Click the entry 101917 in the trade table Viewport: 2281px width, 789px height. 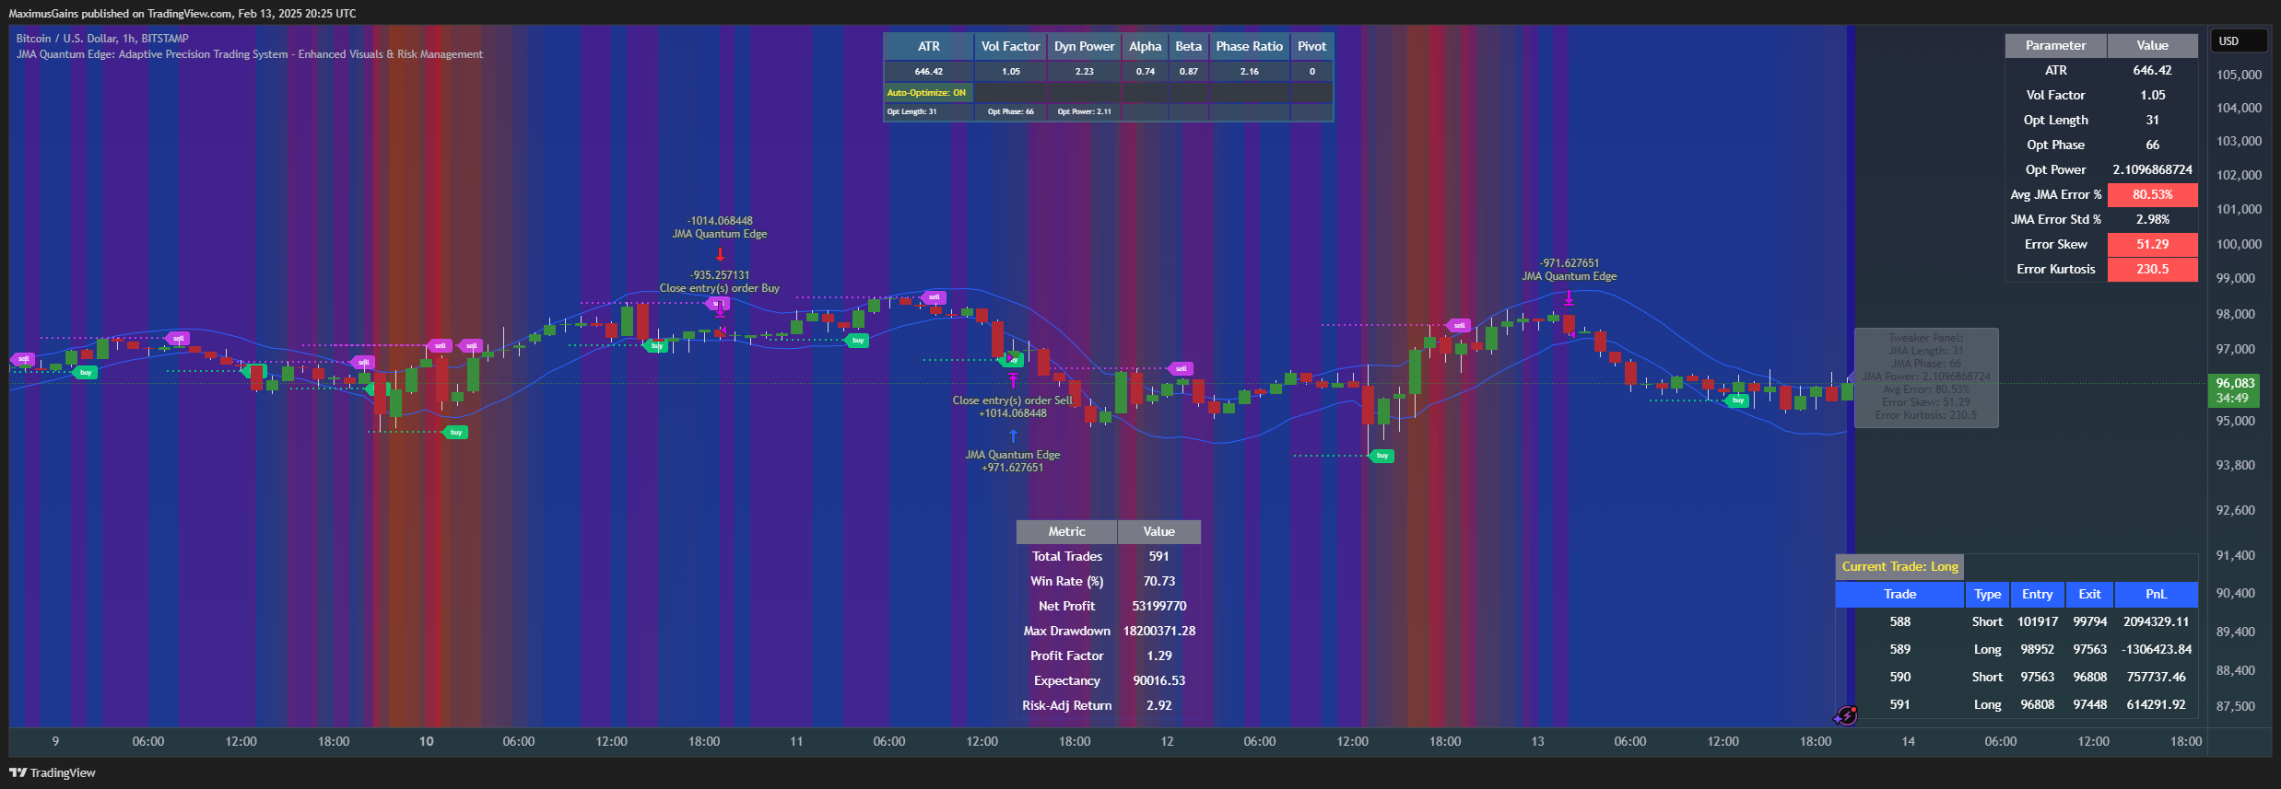[2037, 622]
